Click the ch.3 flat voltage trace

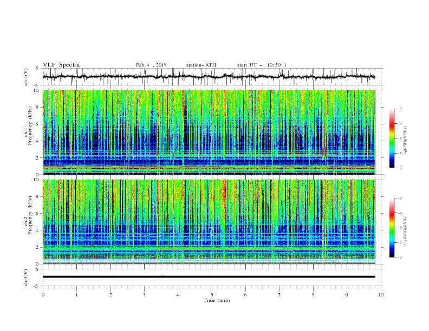click(x=209, y=277)
